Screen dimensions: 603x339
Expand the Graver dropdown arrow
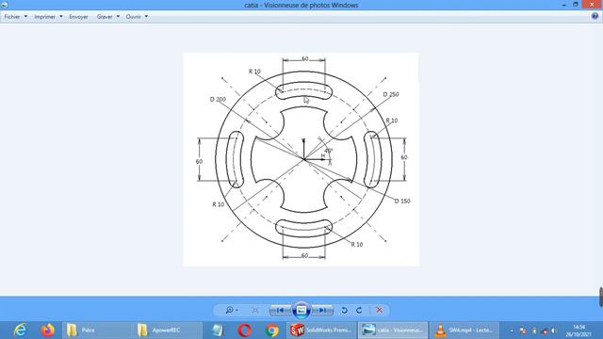click(x=118, y=17)
